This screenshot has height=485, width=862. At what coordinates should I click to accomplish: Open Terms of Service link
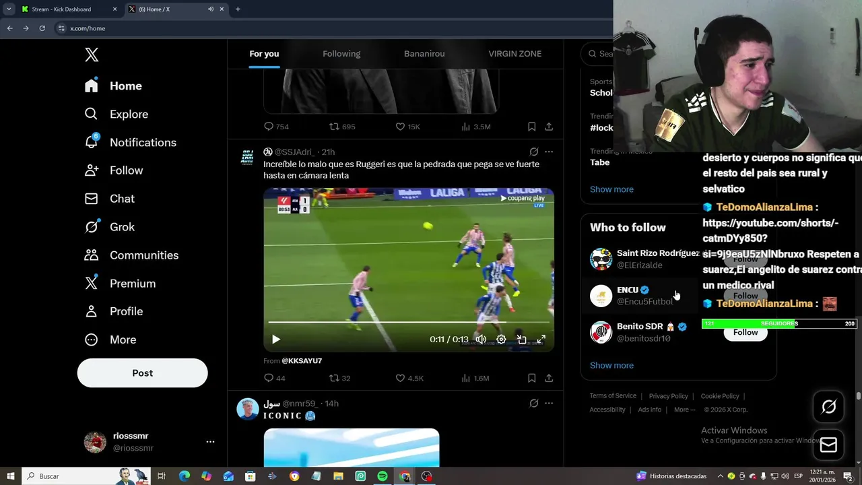(x=613, y=396)
